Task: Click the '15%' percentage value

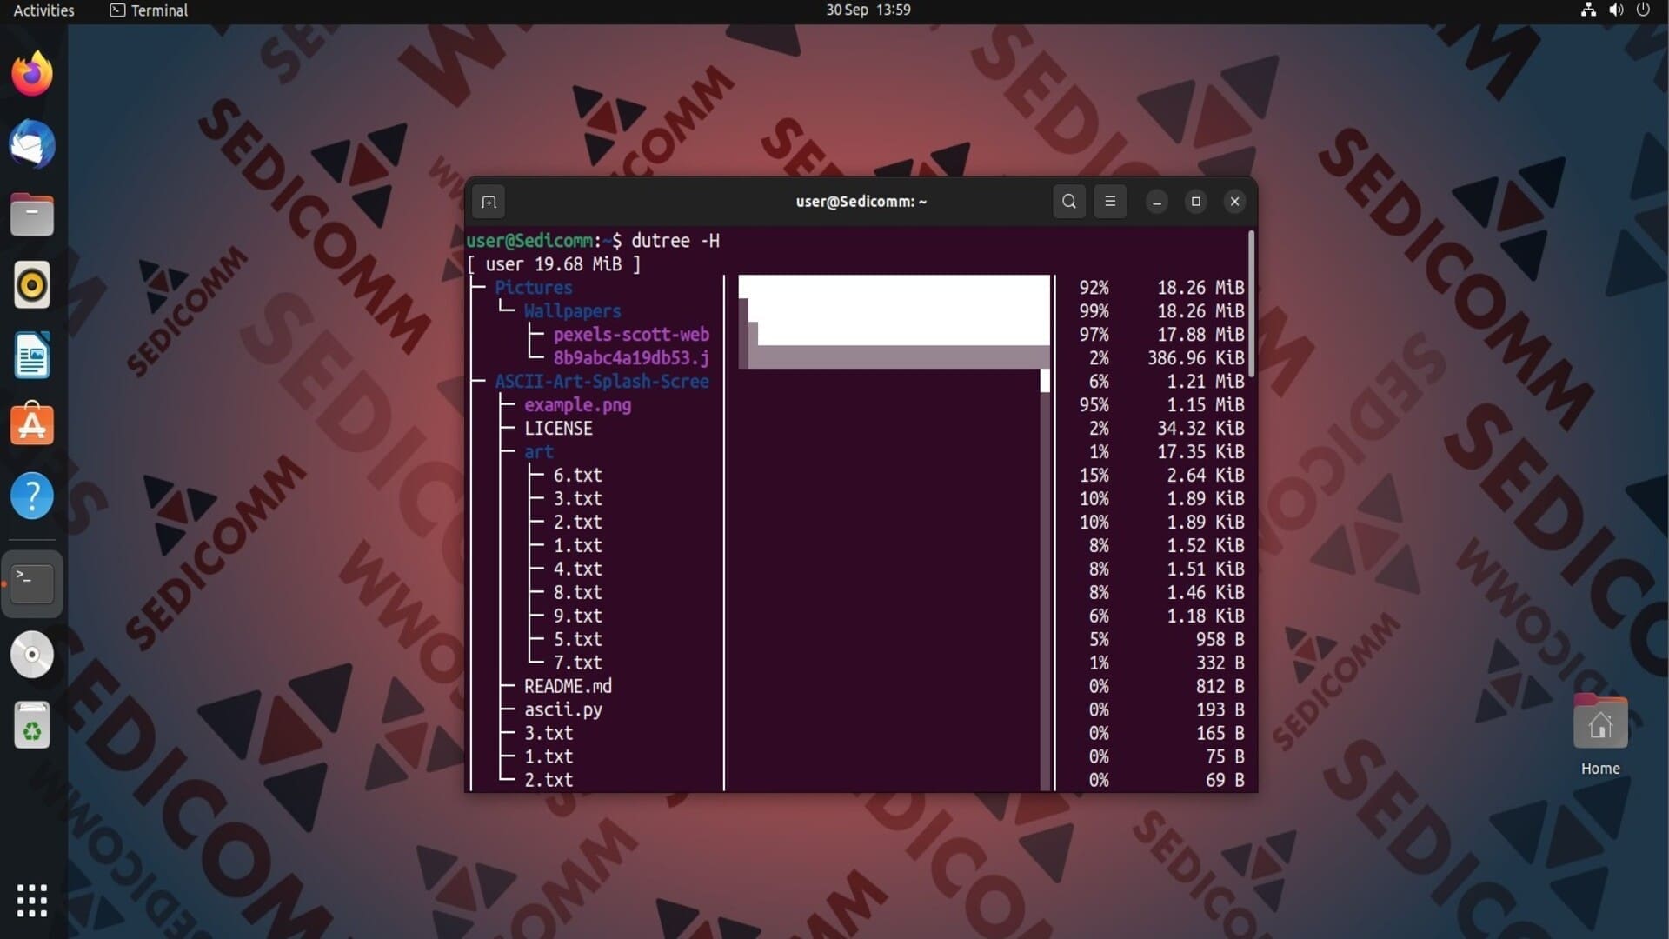Action: 1094,476
